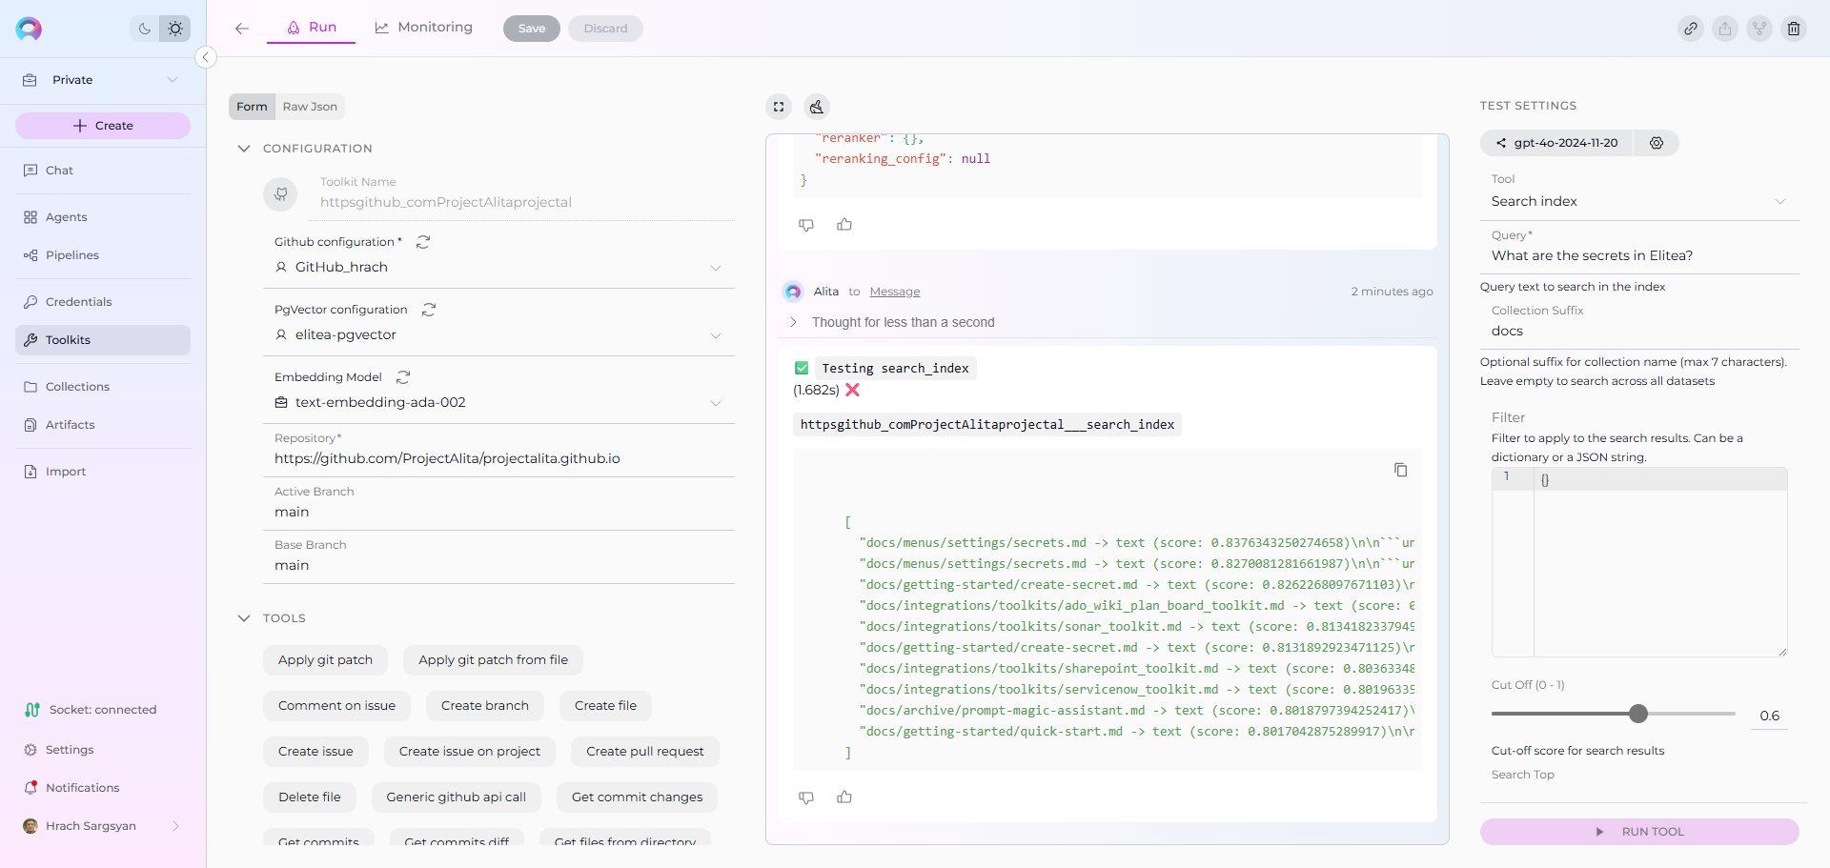Toggle Create issue on project tool
The image size is (1830, 868).
(470, 752)
